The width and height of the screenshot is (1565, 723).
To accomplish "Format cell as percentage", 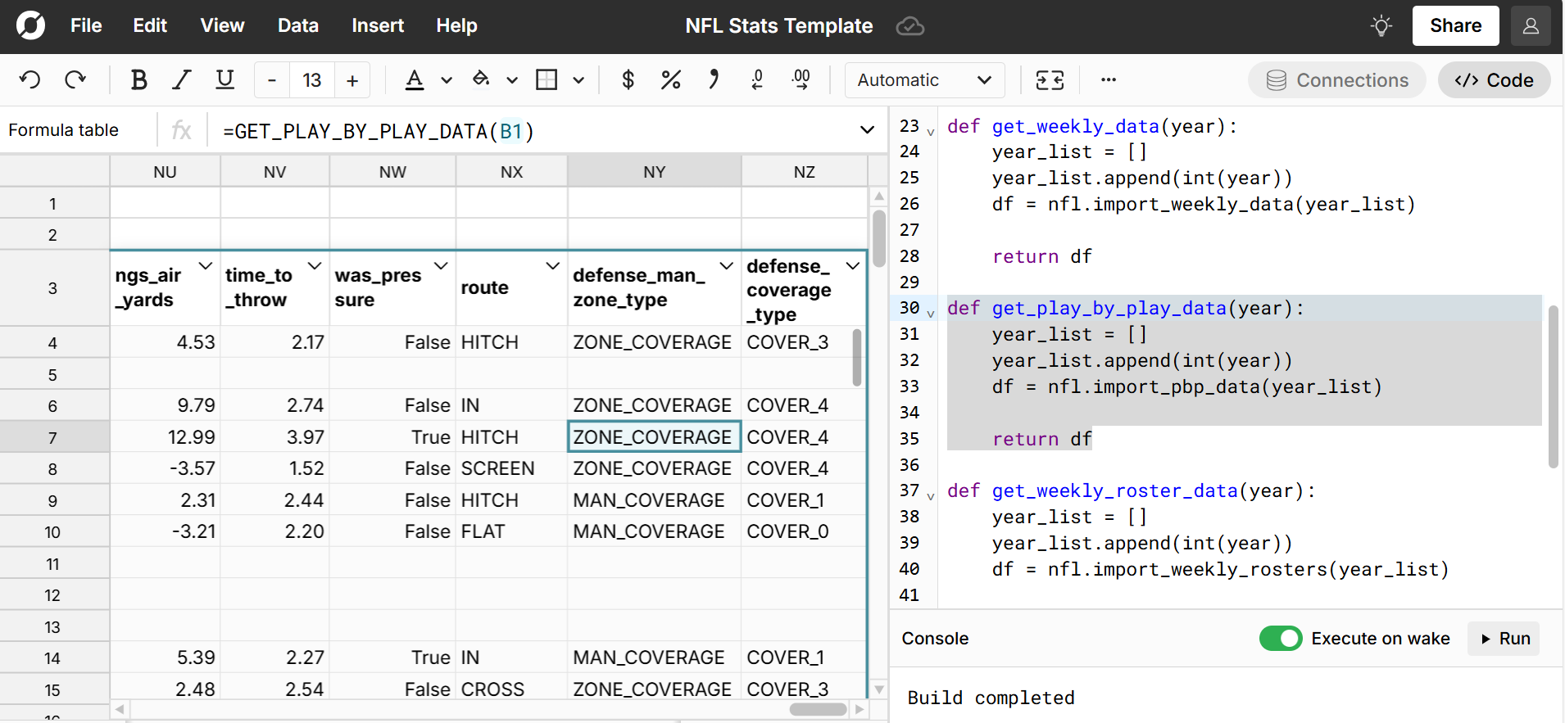I will [x=670, y=79].
